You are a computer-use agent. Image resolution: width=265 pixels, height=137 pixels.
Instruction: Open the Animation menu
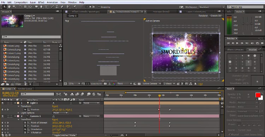[52, 2]
